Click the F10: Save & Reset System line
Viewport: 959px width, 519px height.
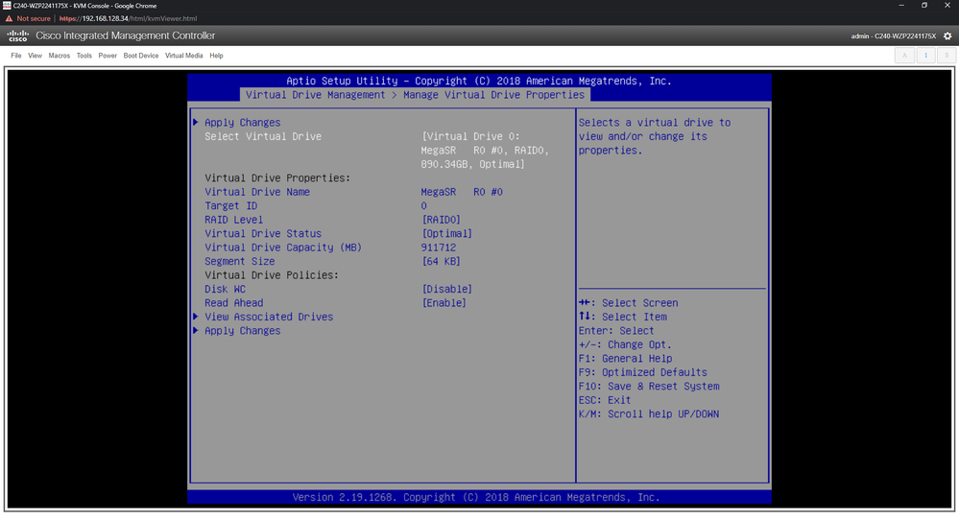(648, 387)
